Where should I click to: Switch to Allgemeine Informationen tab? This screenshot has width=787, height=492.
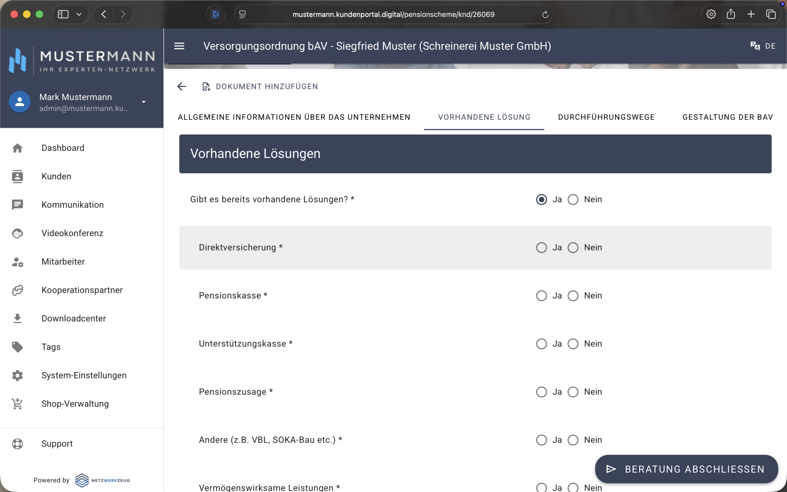click(294, 117)
